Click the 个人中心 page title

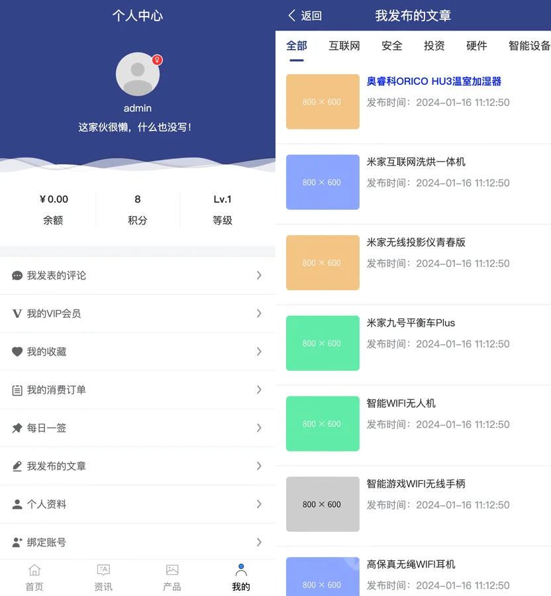(138, 16)
